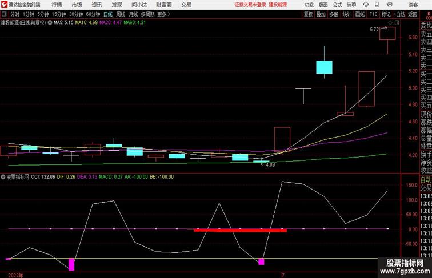432x278 pixels.
Task: Switch to 分时 intraday view
Action: pyautogui.click(x=15, y=14)
